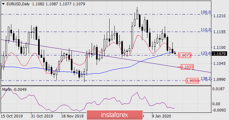Click the 1.1210 price scale value
229x120 pixels.
pos(219,16)
